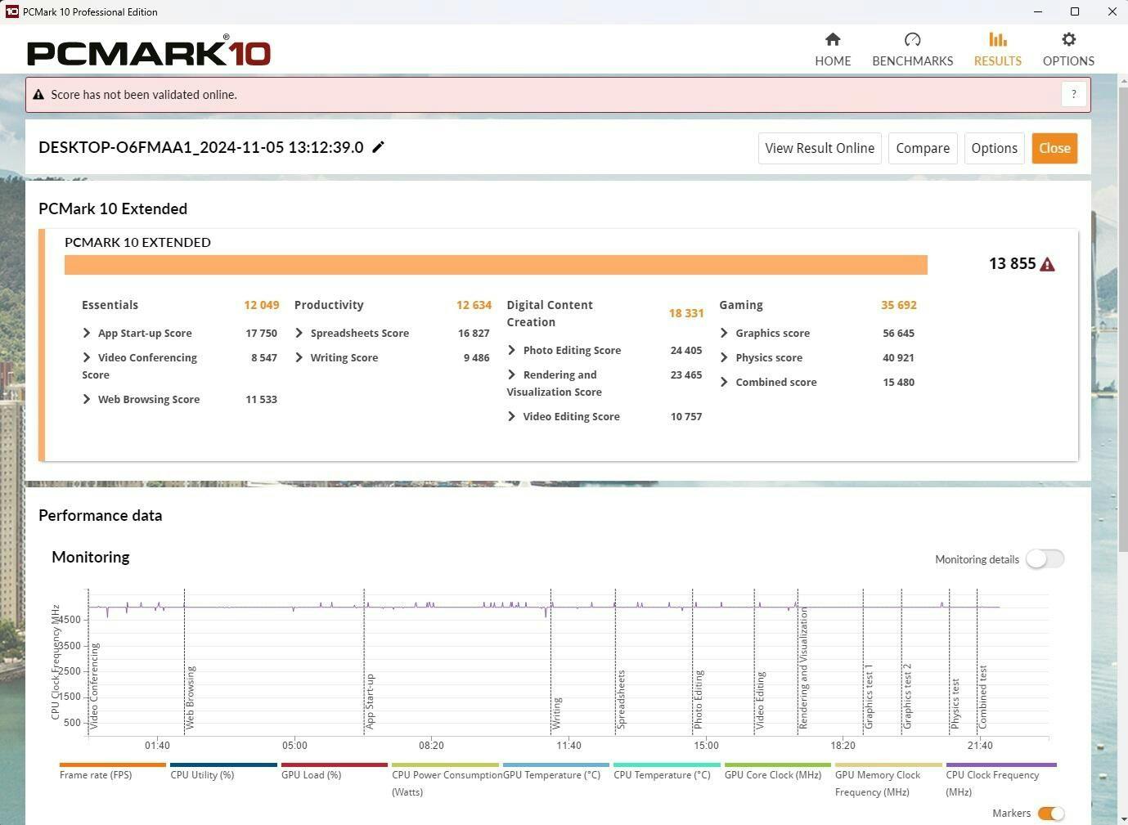Click the Compare button
Screen dimensions: 1128x825
[923, 148]
